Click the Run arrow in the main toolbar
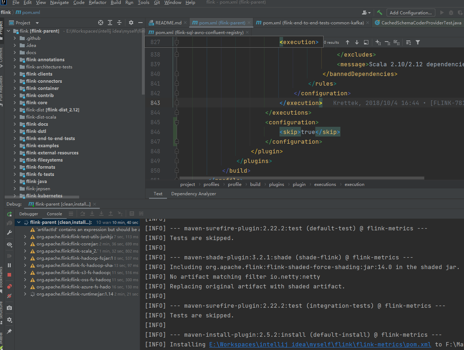Viewport: 464px width, 350px height. click(442, 13)
